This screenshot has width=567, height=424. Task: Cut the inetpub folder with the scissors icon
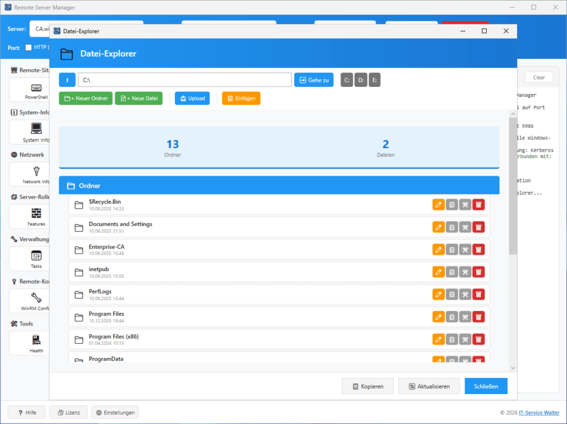(465, 272)
